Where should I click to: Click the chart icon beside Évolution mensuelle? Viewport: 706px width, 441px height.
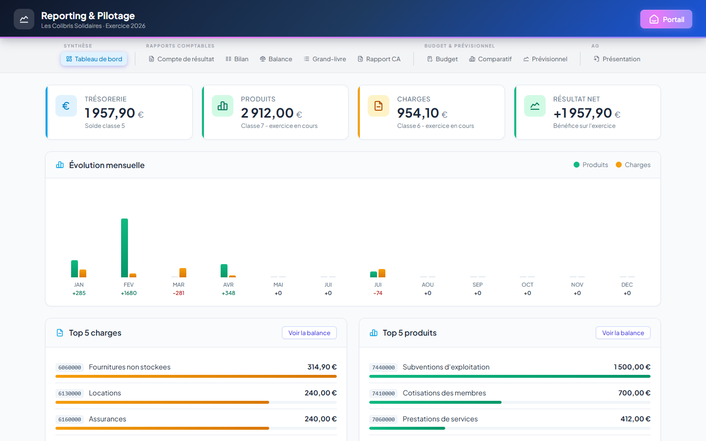click(60, 165)
